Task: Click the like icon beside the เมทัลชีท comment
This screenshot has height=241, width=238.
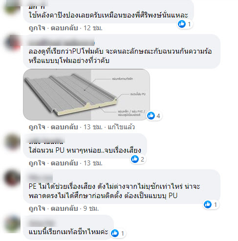Action: [x=115, y=233]
